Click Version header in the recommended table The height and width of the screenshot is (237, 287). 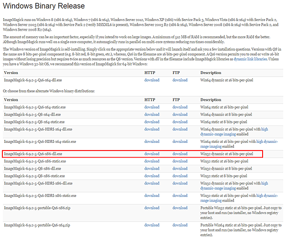point(11,73)
